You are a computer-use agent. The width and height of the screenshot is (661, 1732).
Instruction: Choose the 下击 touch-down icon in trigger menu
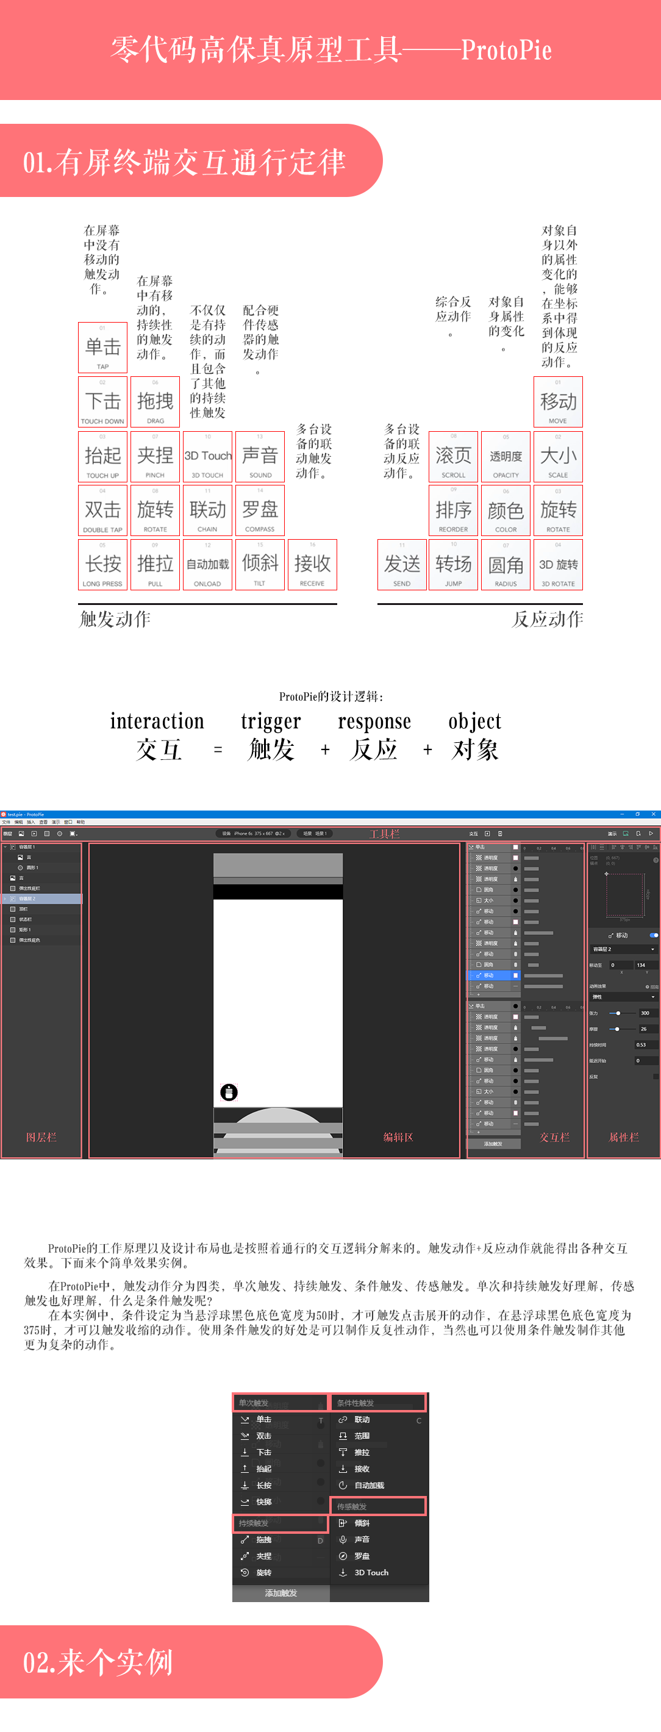tap(245, 1452)
